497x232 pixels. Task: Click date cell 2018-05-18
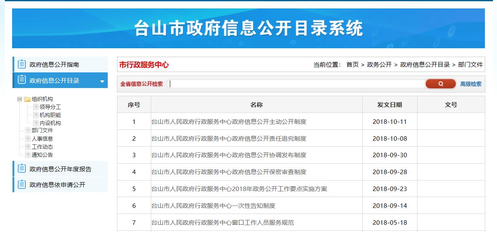(x=390, y=222)
